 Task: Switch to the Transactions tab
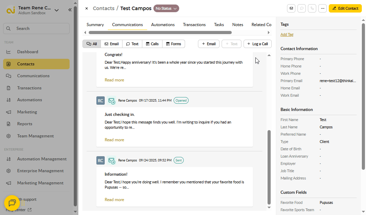click(194, 25)
